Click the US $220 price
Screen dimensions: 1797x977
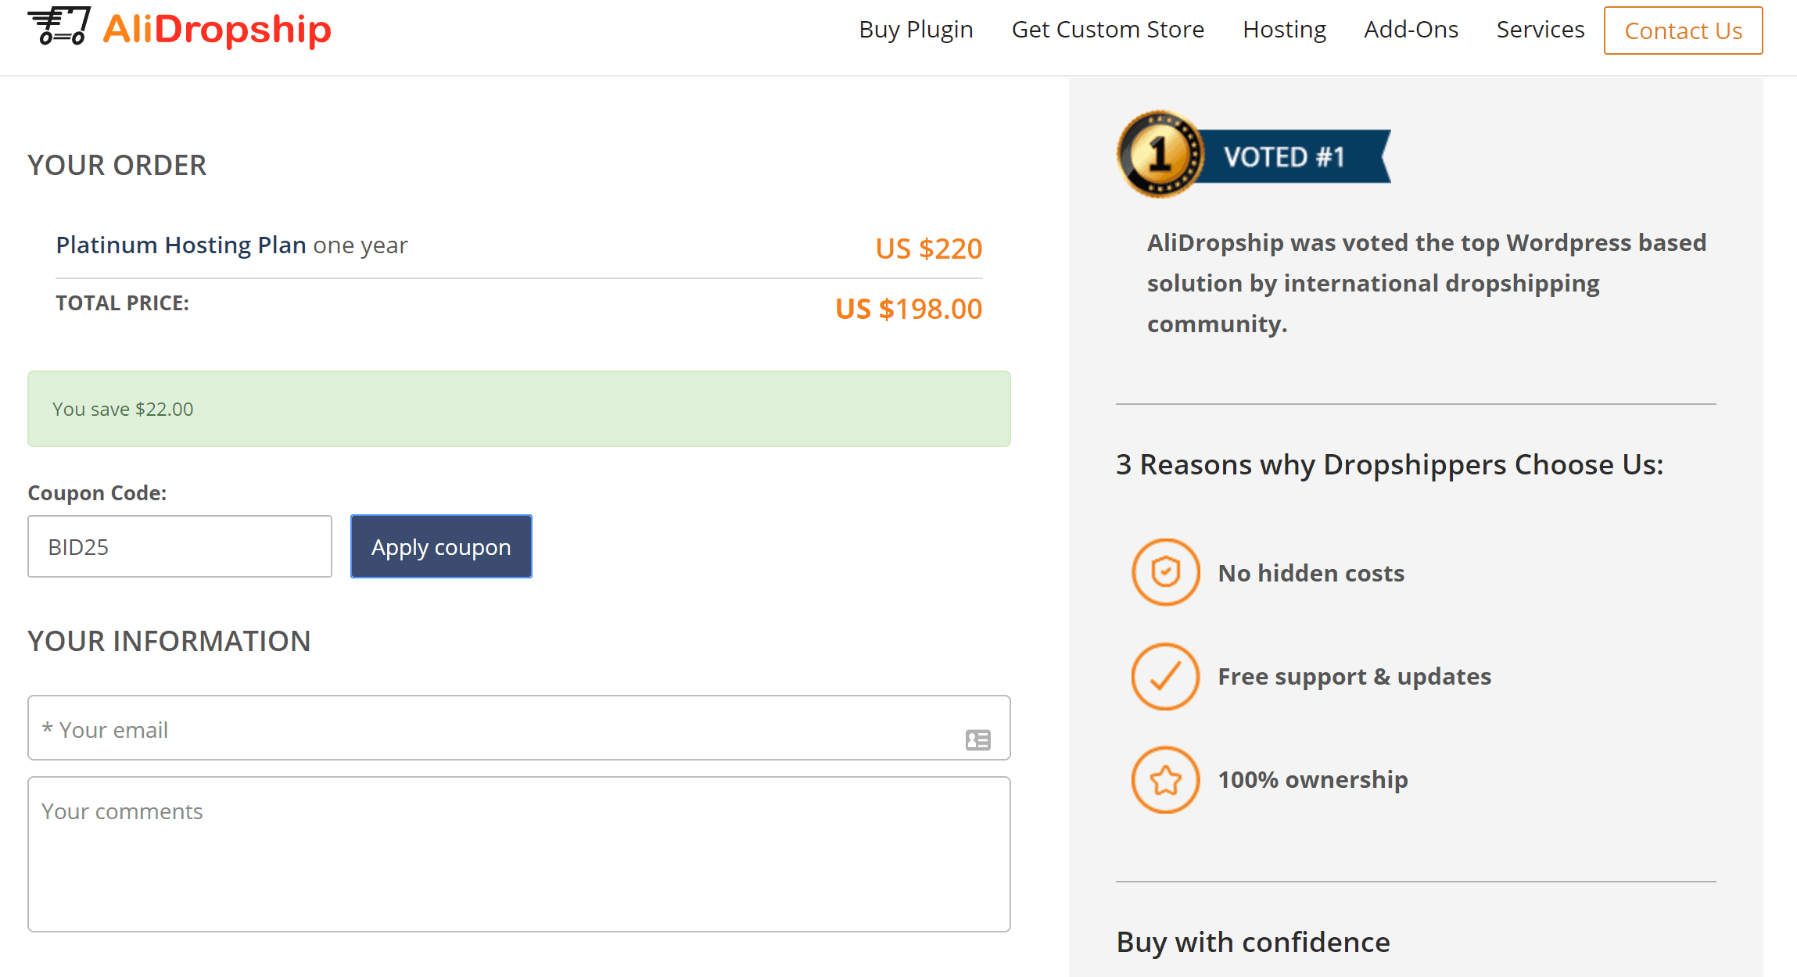(928, 249)
